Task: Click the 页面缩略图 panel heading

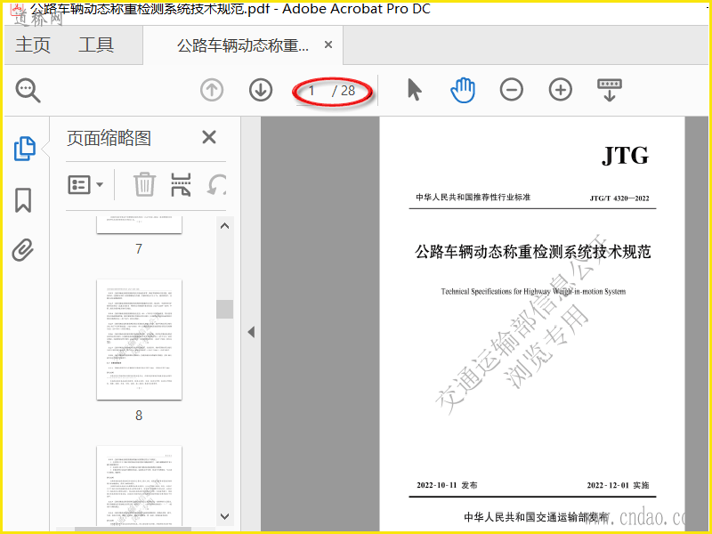Action: (x=109, y=138)
